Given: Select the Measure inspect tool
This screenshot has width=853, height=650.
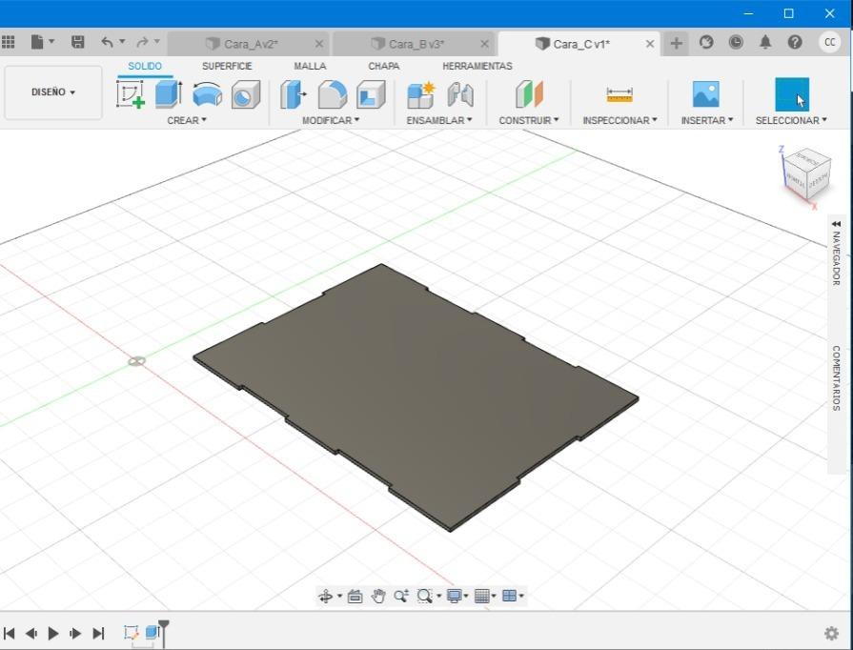Looking at the screenshot, I should pyautogui.click(x=619, y=94).
